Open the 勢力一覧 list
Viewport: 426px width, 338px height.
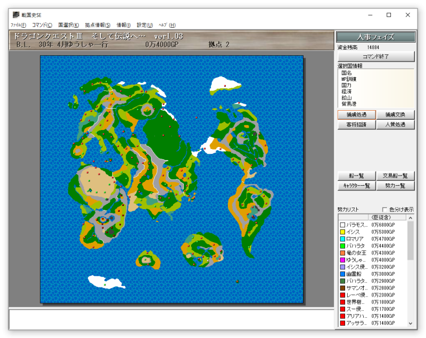click(x=396, y=186)
